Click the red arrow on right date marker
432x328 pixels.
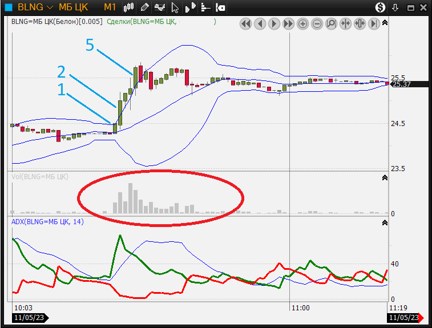421,318
